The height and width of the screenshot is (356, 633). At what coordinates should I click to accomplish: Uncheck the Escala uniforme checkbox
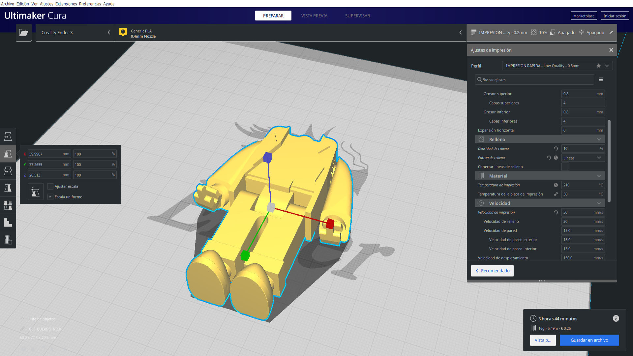(x=50, y=197)
